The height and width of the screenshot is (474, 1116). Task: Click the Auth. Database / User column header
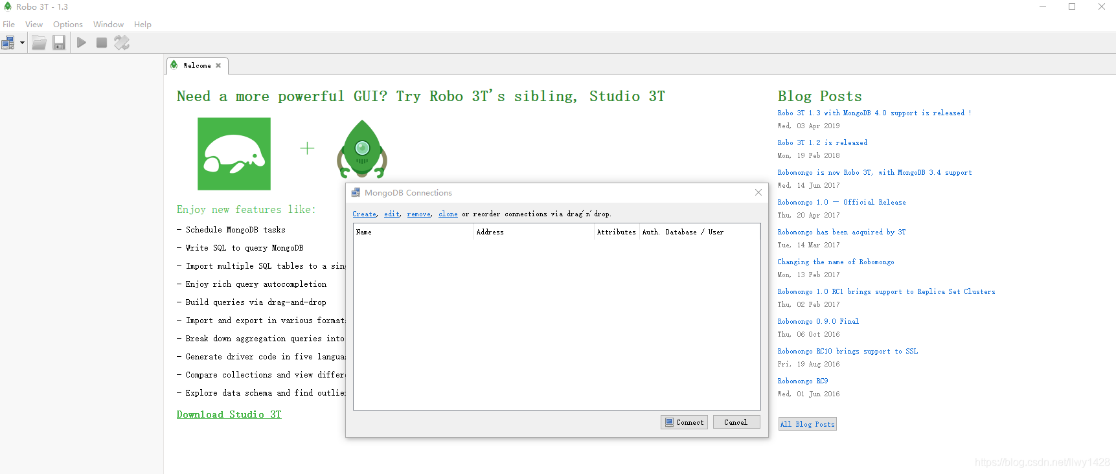click(x=700, y=232)
